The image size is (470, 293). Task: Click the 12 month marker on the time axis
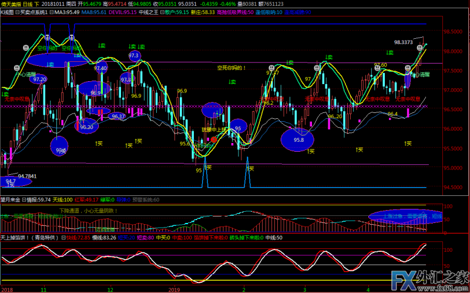point(110,290)
